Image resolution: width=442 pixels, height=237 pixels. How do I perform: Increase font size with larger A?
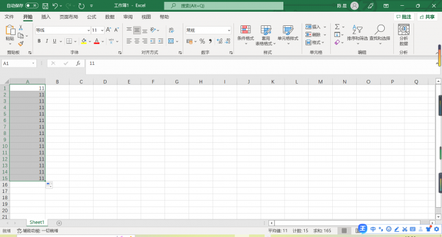[109, 30]
